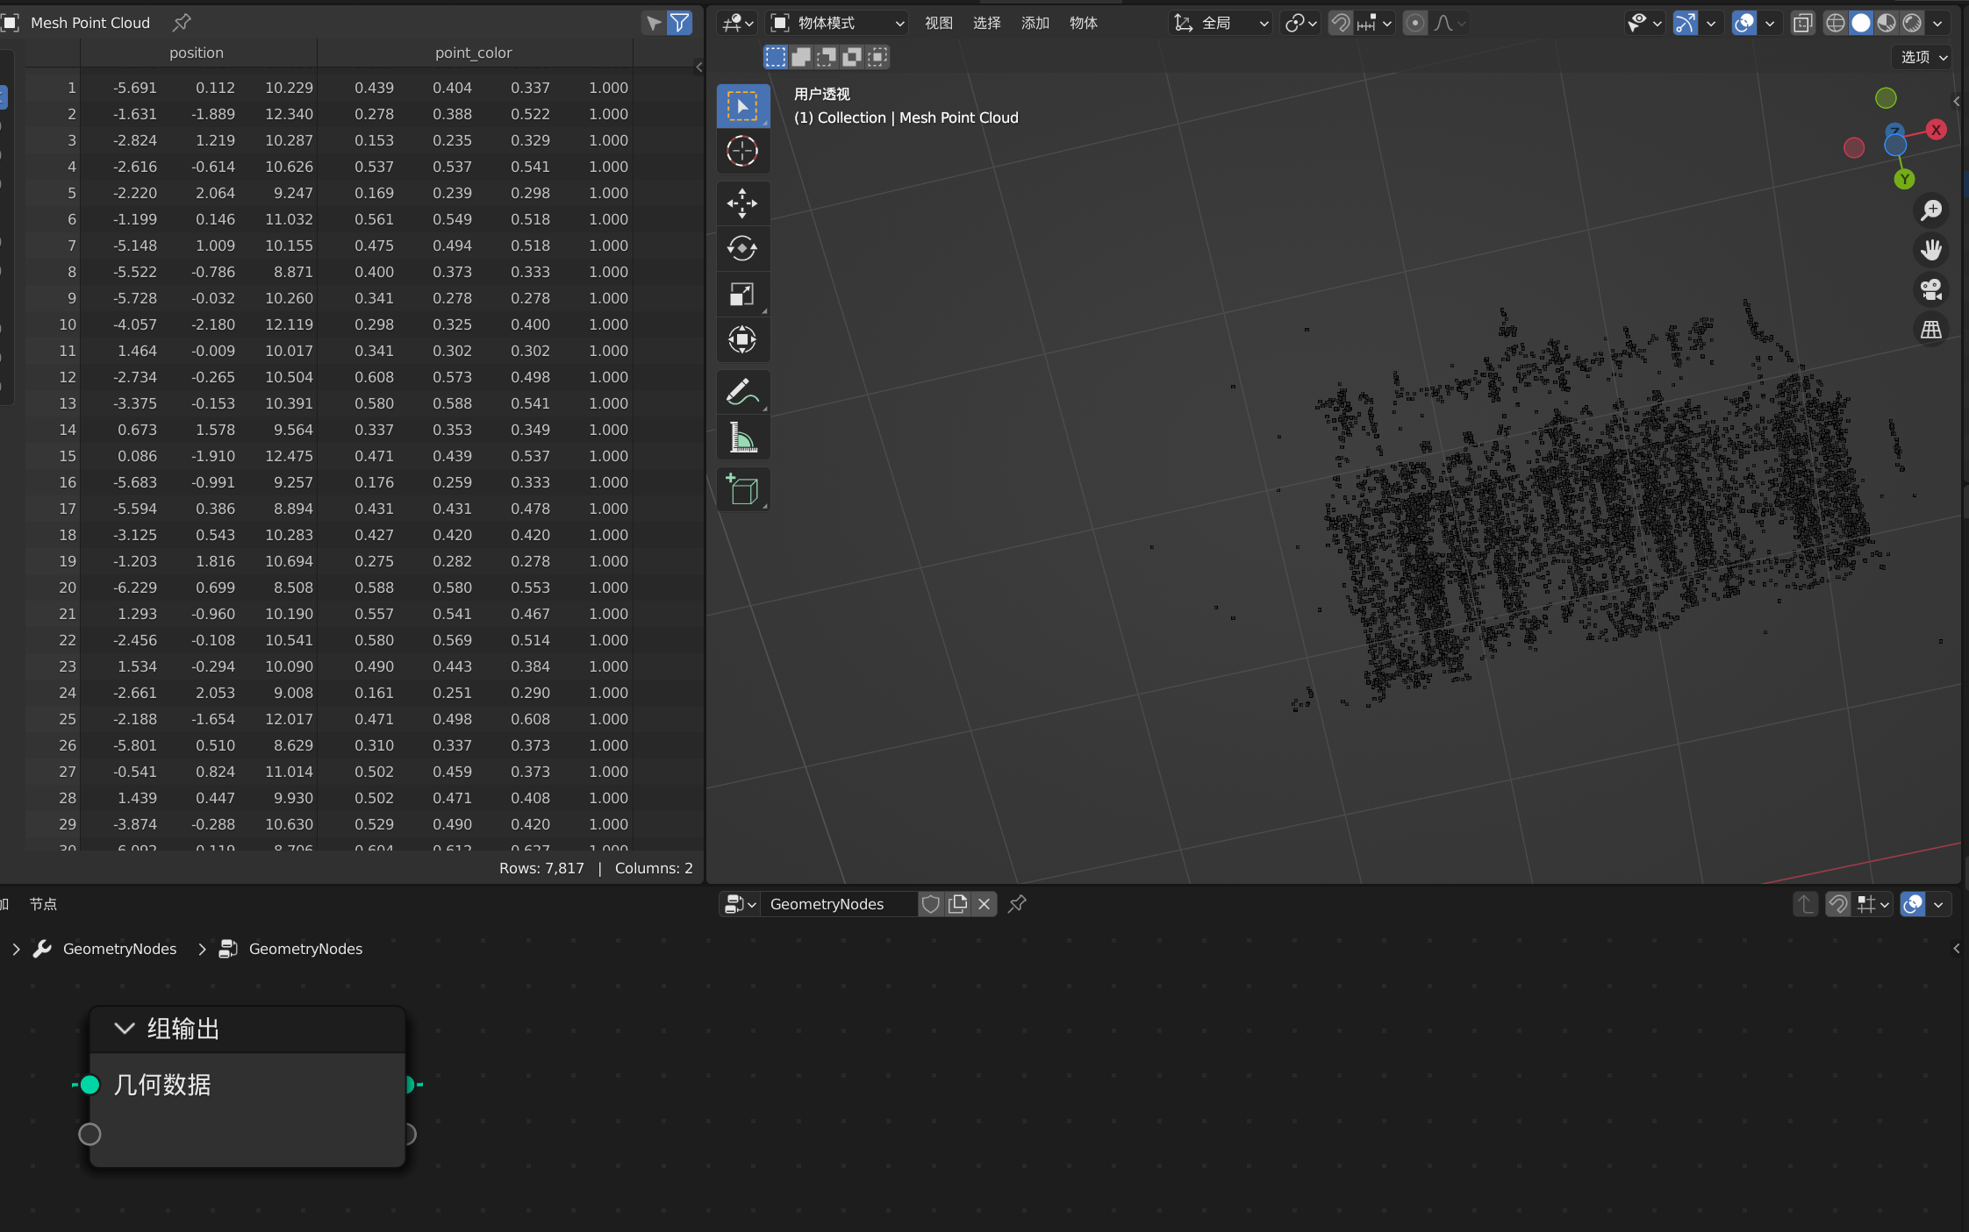Image resolution: width=1969 pixels, height=1232 pixels.
Task: Open the 物体模式 mode dropdown
Action: 838,23
